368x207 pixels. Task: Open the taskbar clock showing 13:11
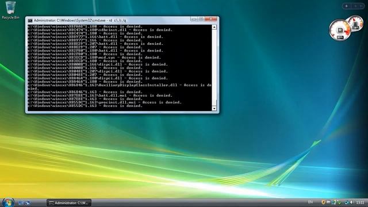[360, 202]
